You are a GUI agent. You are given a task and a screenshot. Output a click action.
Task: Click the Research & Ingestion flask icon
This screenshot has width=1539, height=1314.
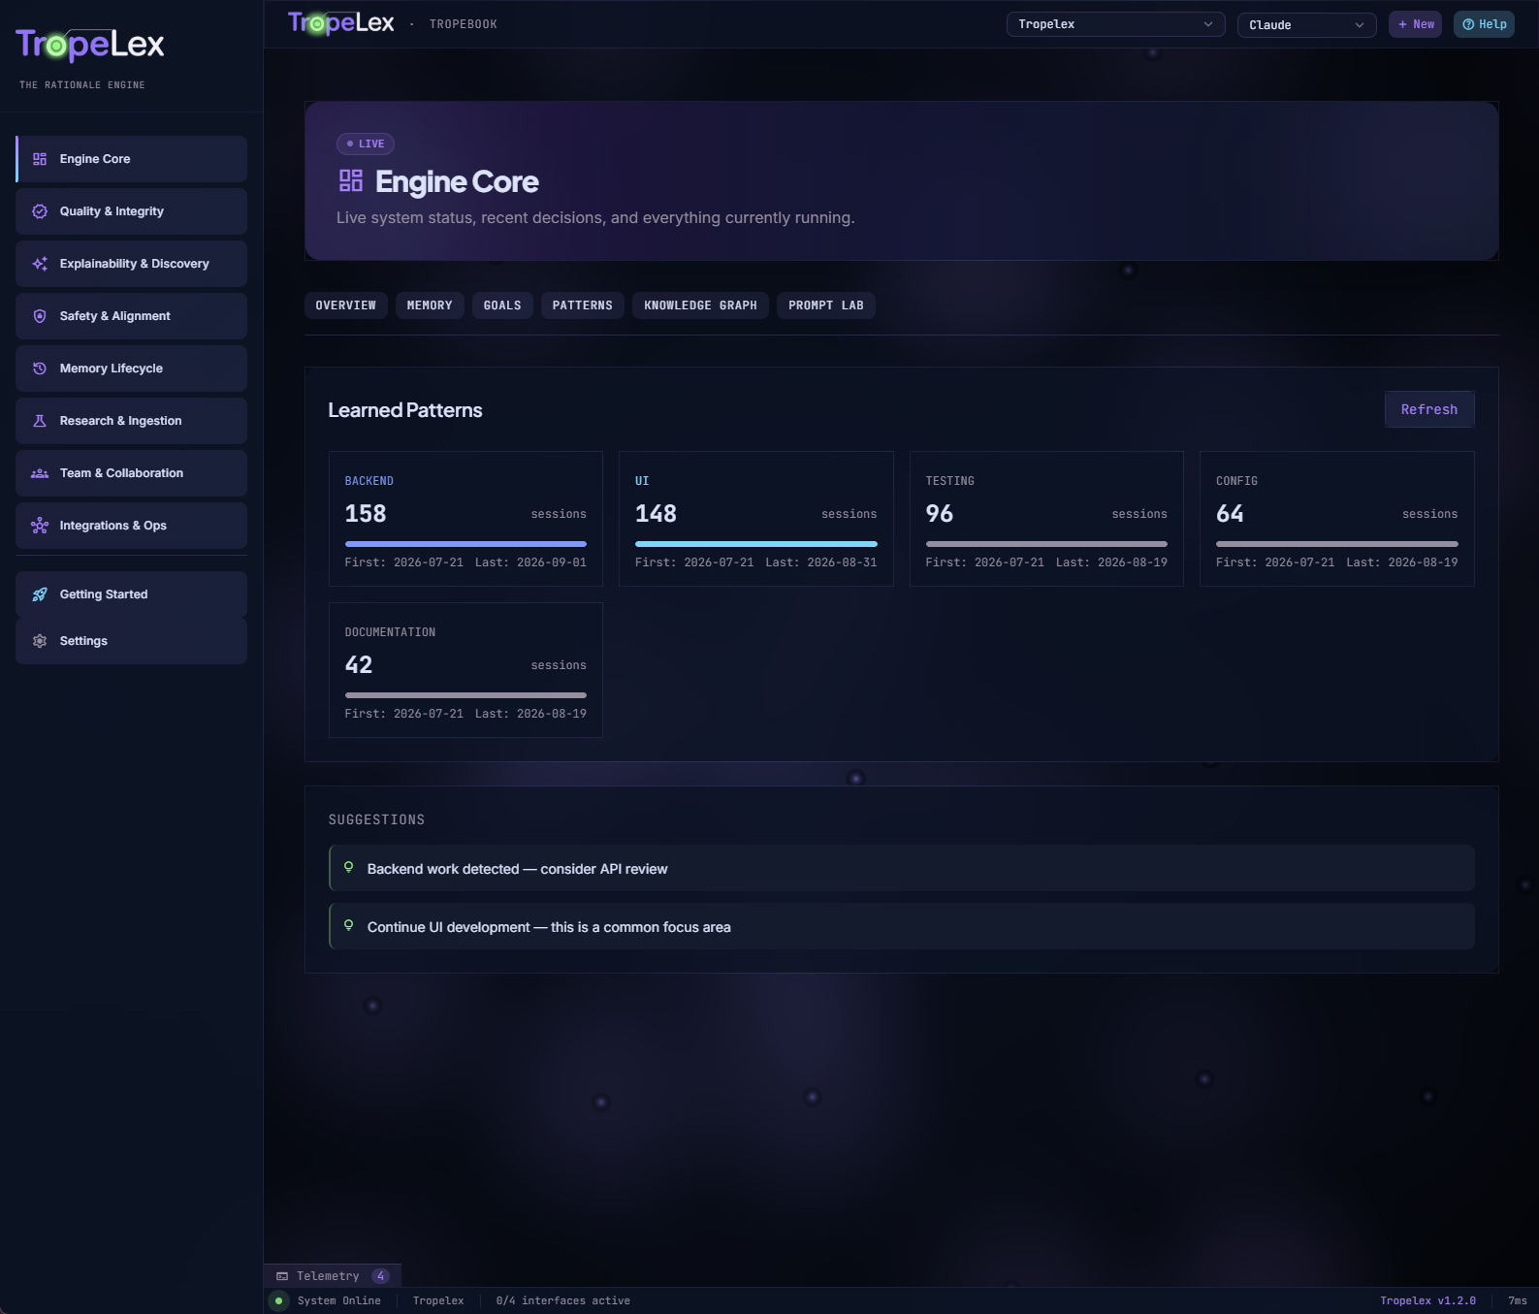(x=40, y=421)
